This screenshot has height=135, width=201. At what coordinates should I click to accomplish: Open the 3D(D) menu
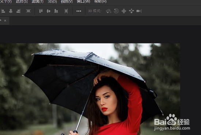point(52,1)
